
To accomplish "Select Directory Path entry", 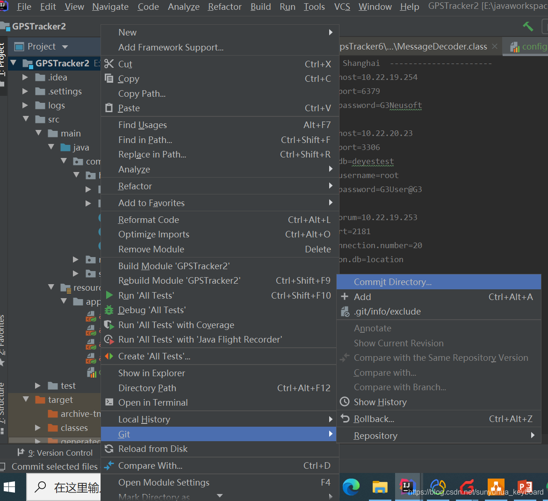I will 220,388.
